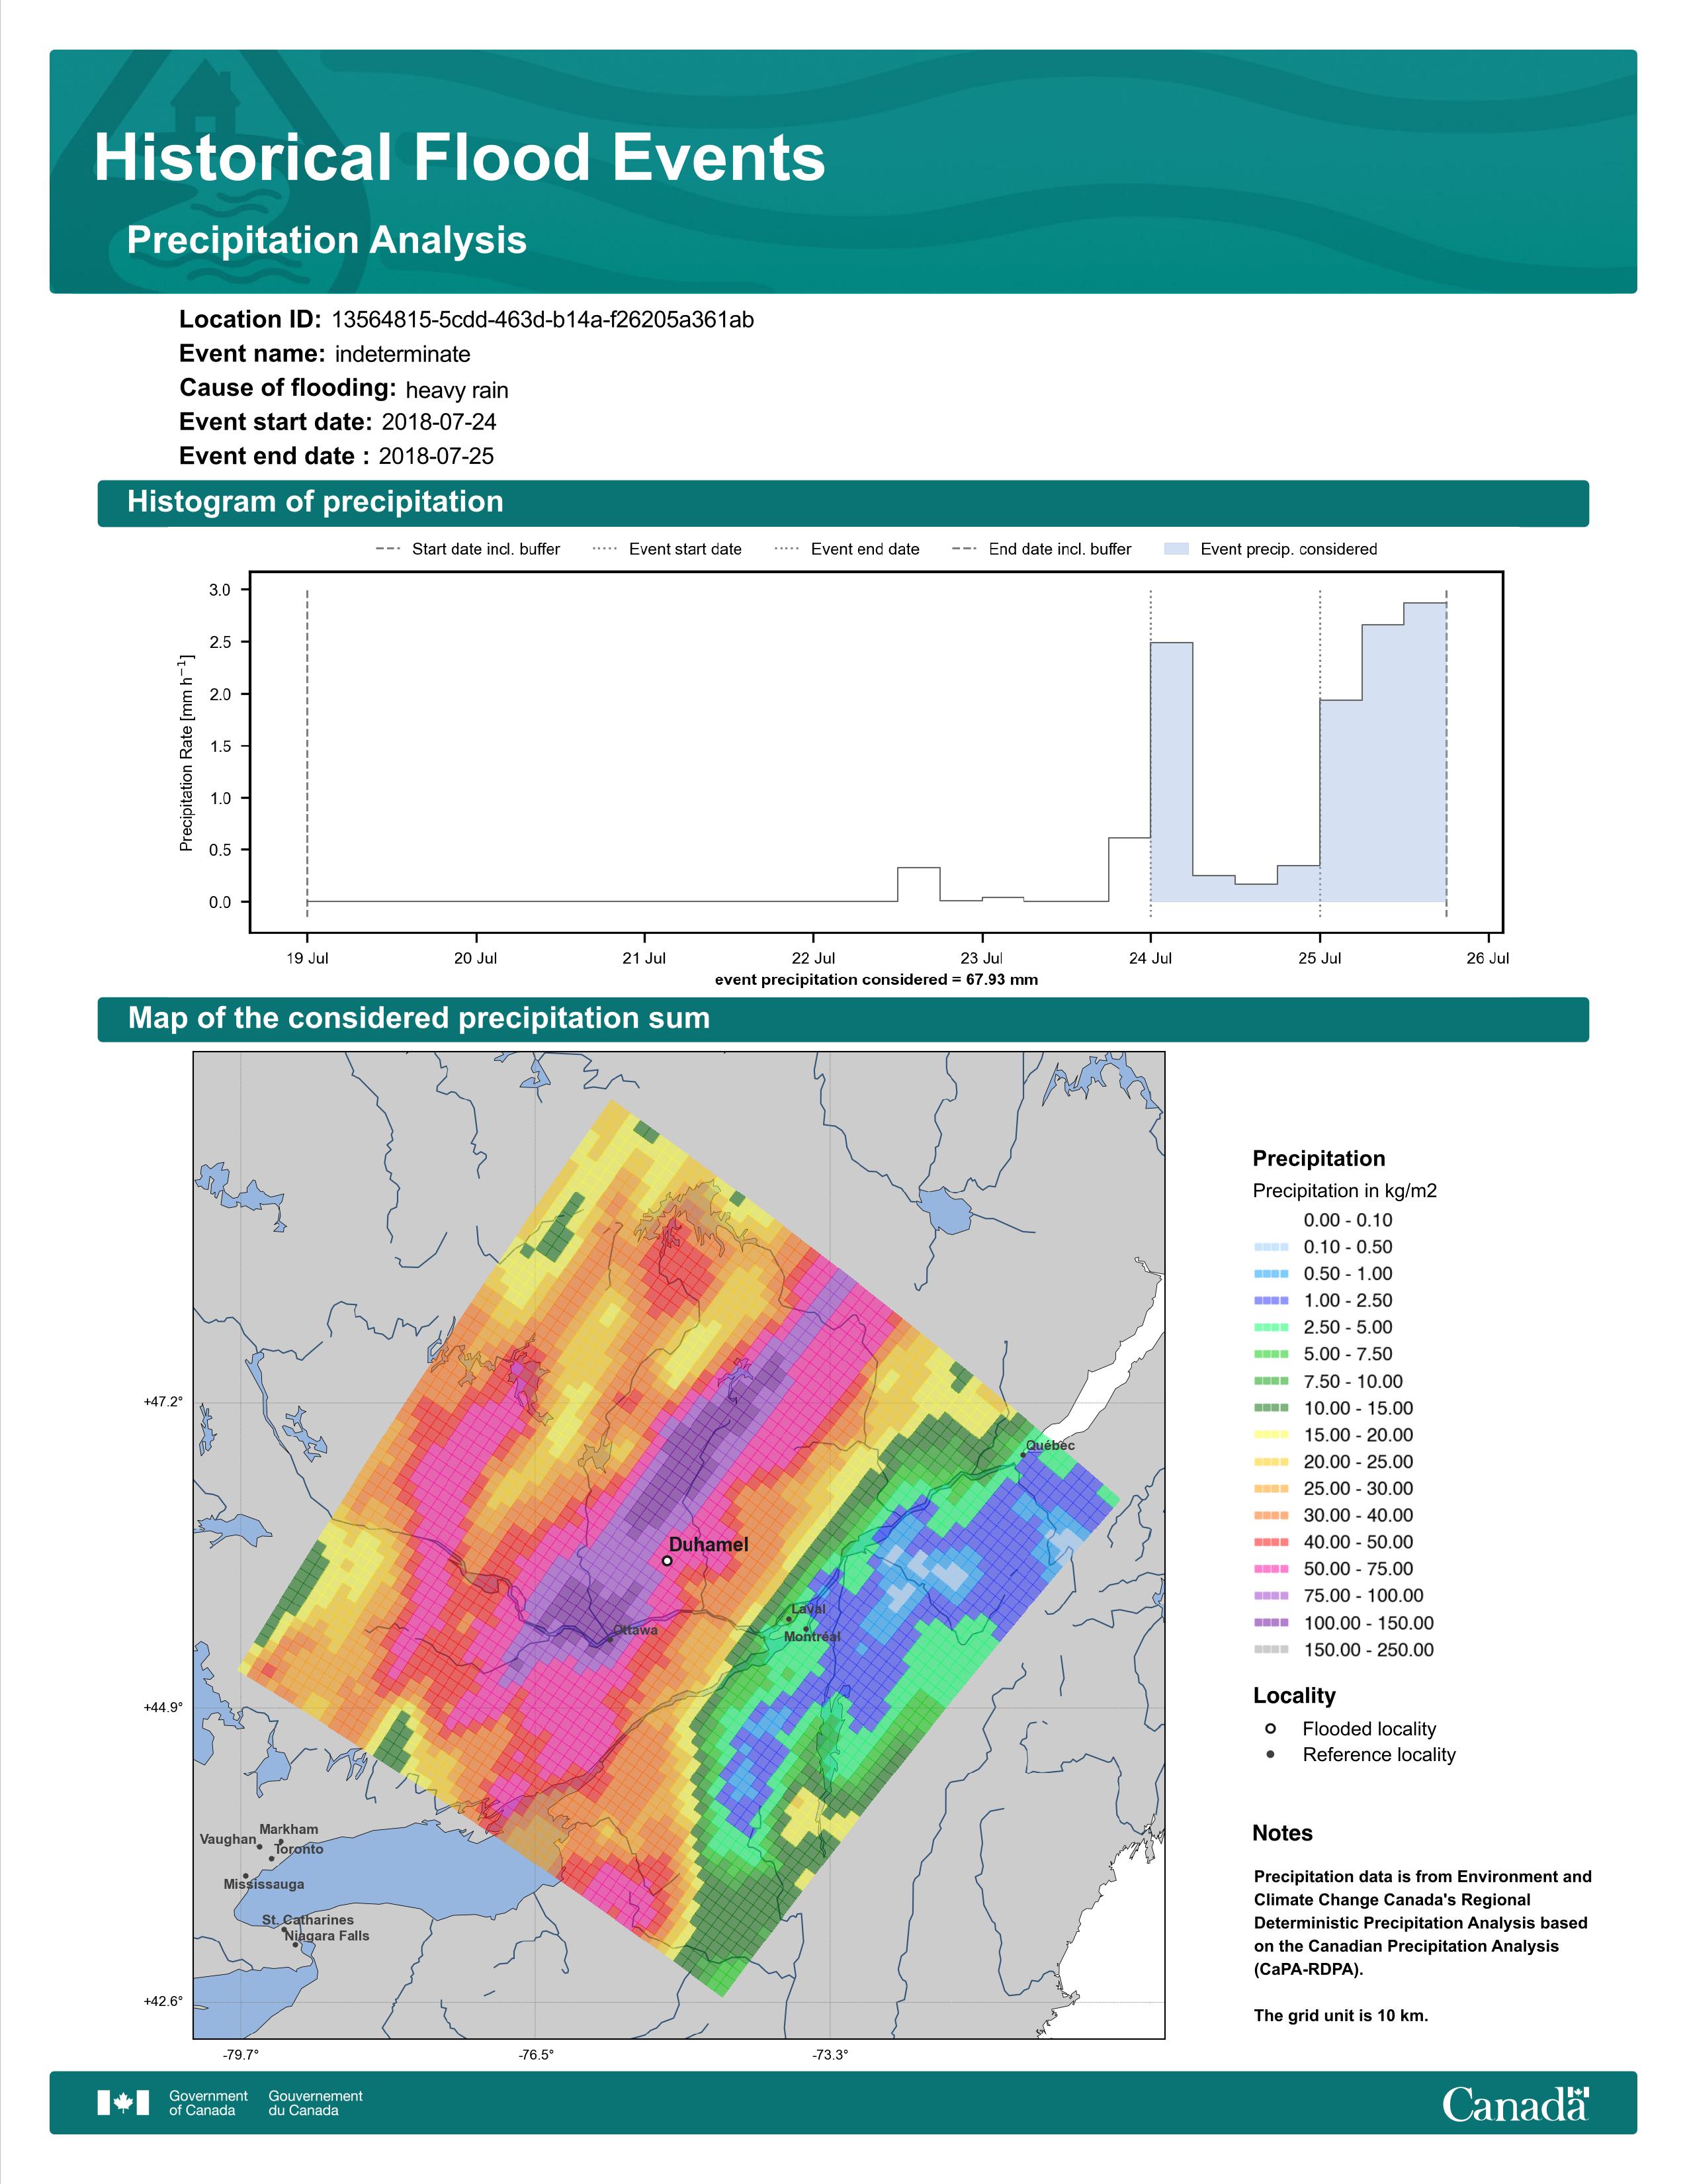1687x2184 pixels.
Task: Click the -76.5° longitude label
Action: [x=536, y=2055]
